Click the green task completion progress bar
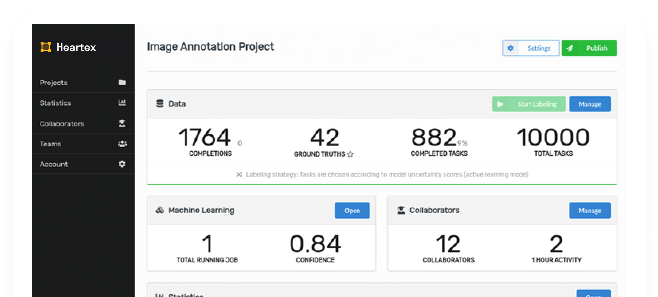Screen dimensions: 658x297 (x=382, y=184)
